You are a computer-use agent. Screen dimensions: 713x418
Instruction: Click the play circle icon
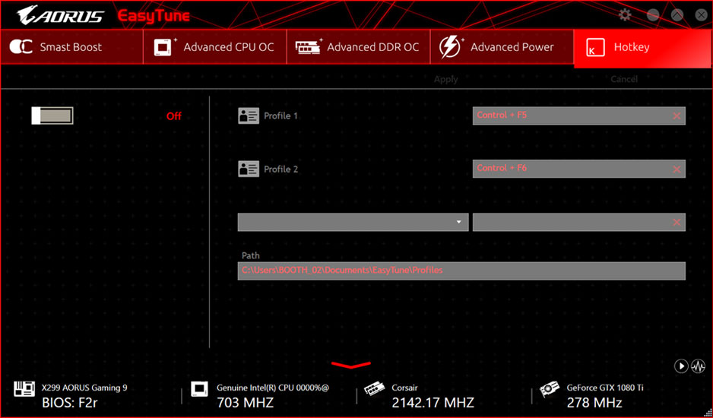click(x=681, y=366)
